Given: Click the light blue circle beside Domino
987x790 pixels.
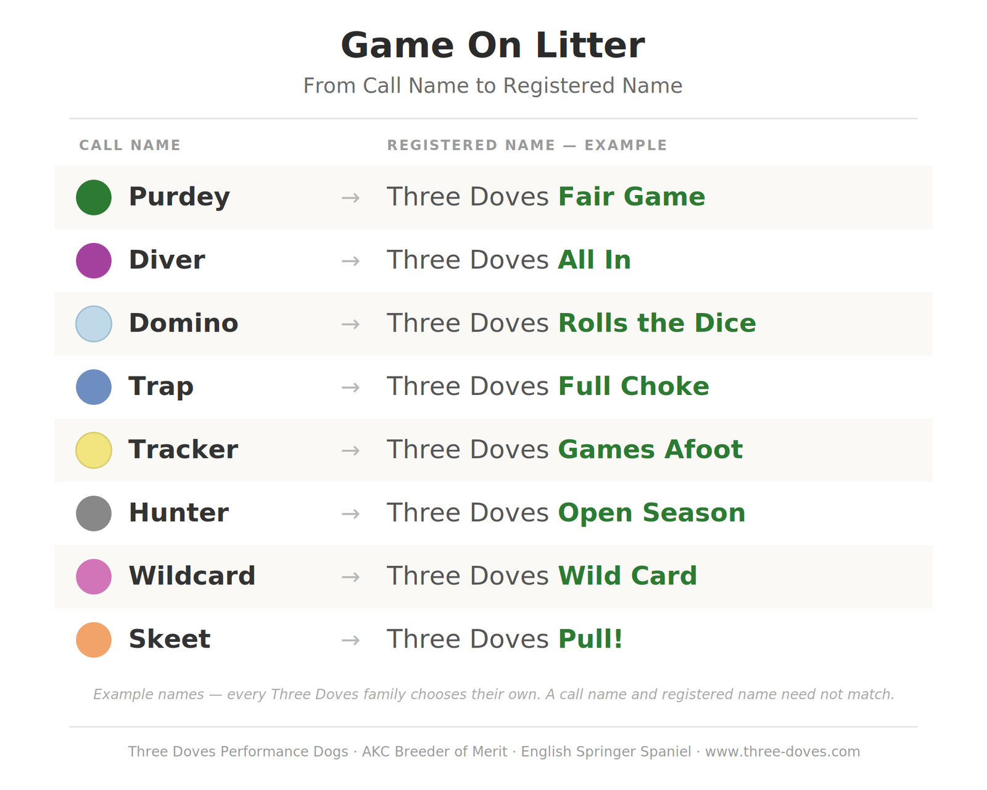Looking at the screenshot, I should coord(94,324).
